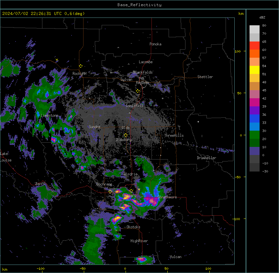This screenshot has height=273, width=279.
Task: Click yellow diamond marker just above Calgary label
Action: click(x=131, y=191)
